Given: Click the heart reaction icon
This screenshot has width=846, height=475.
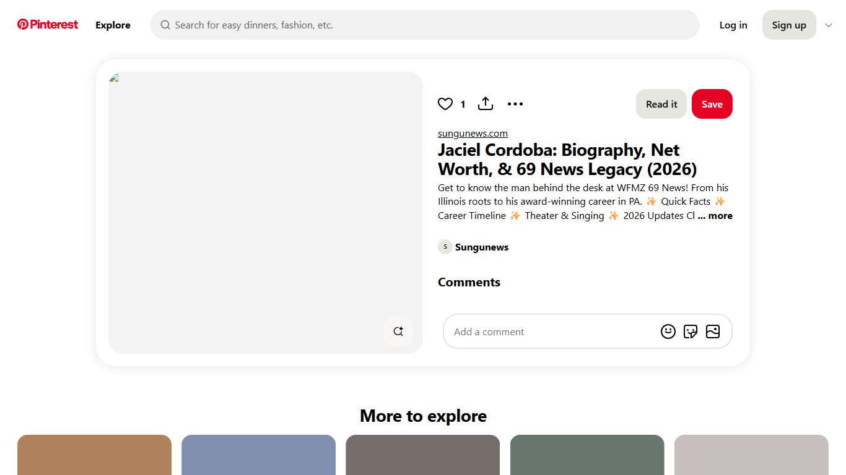Looking at the screenshot, I should click(445, 104).
